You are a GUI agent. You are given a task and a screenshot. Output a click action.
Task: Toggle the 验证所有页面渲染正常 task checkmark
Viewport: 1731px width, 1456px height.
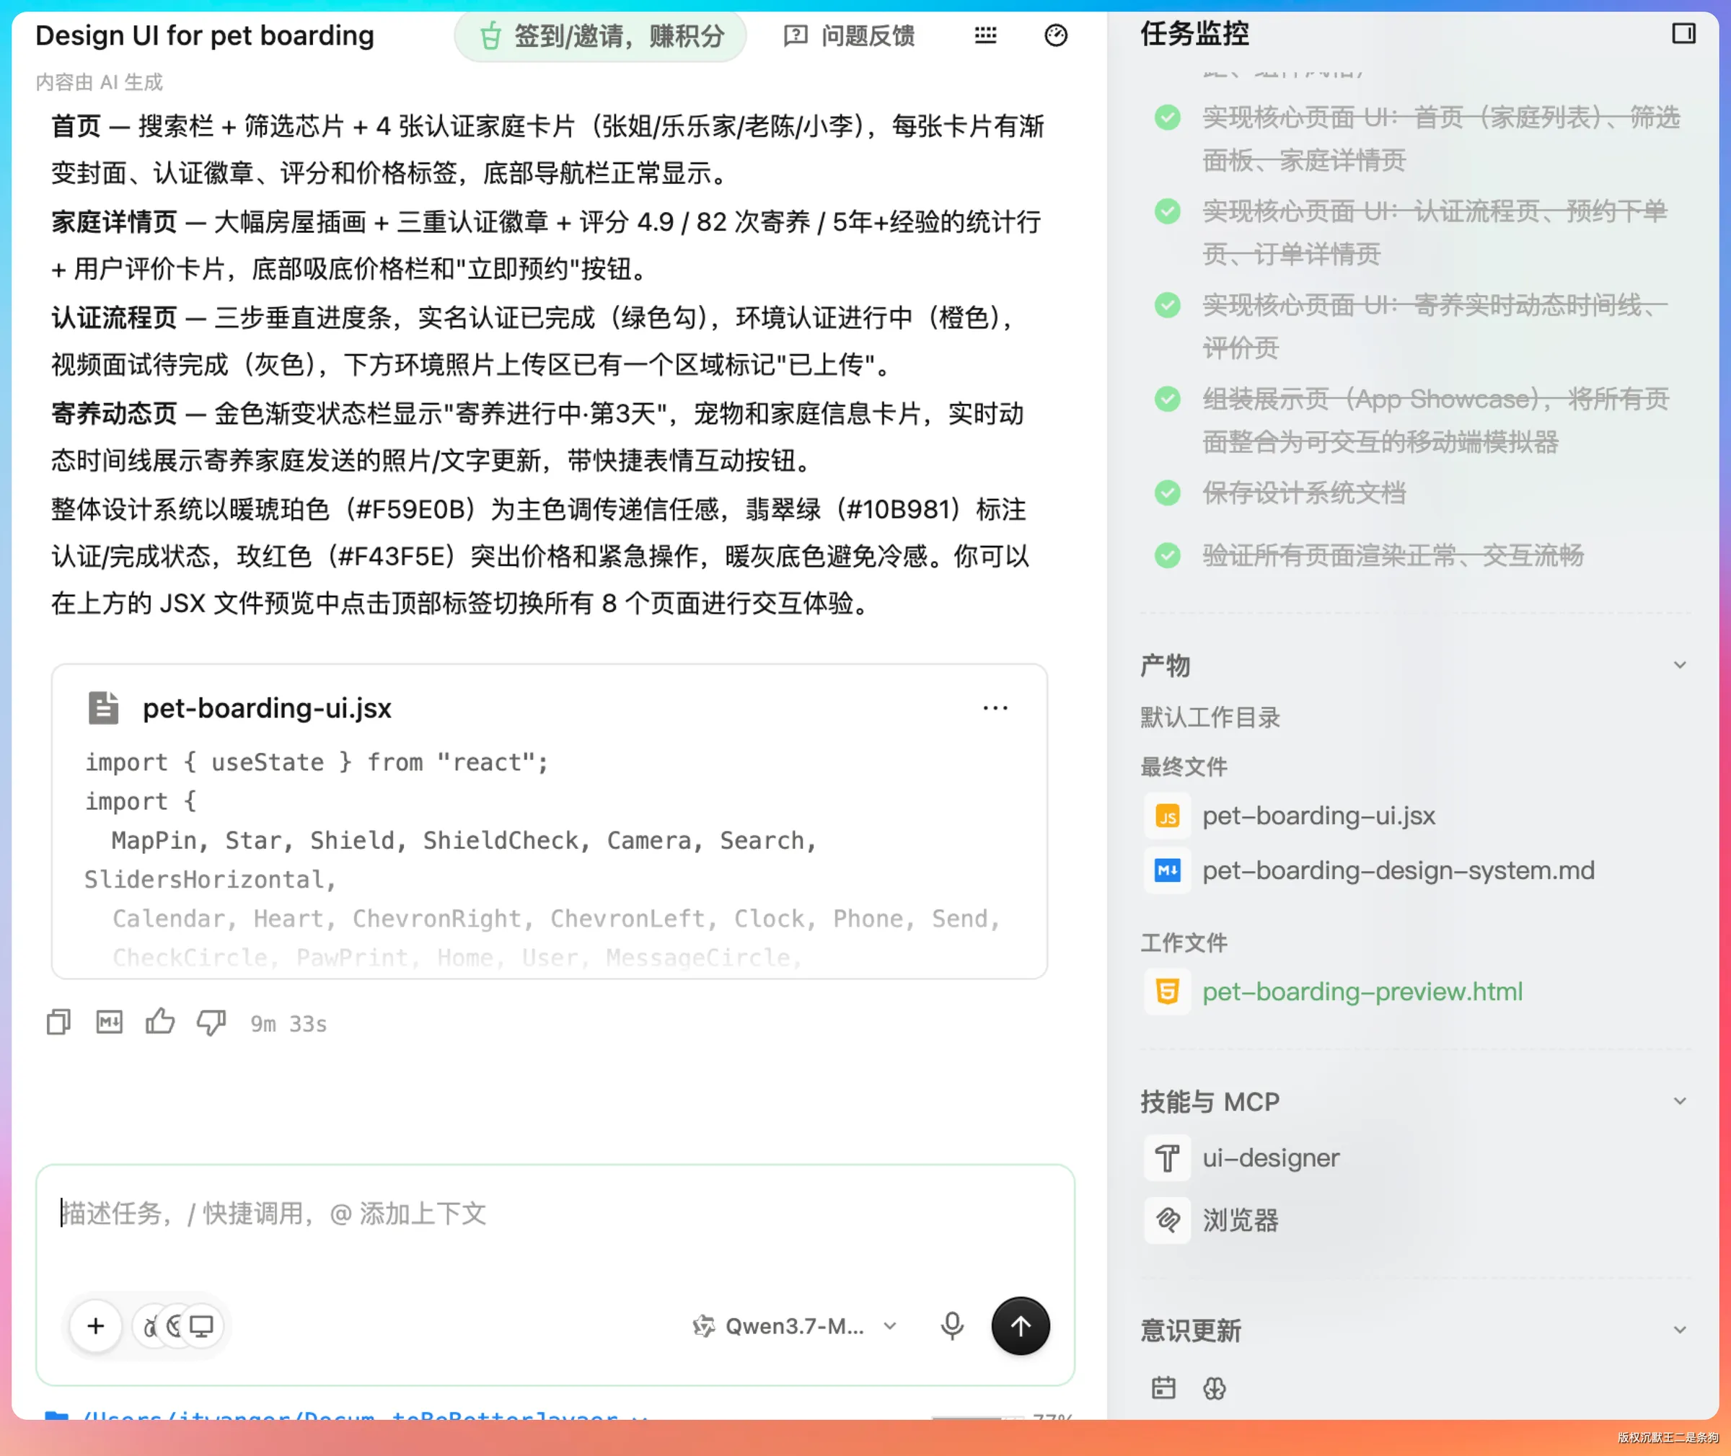click(x=1167, y=555)
